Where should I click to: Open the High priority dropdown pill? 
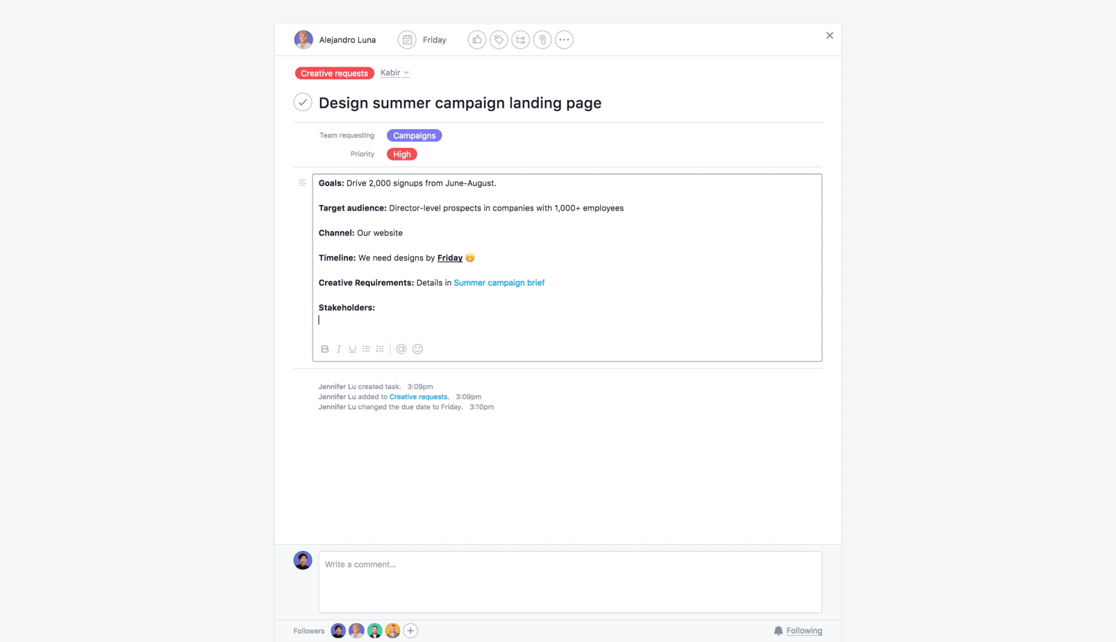pos(402,154)
